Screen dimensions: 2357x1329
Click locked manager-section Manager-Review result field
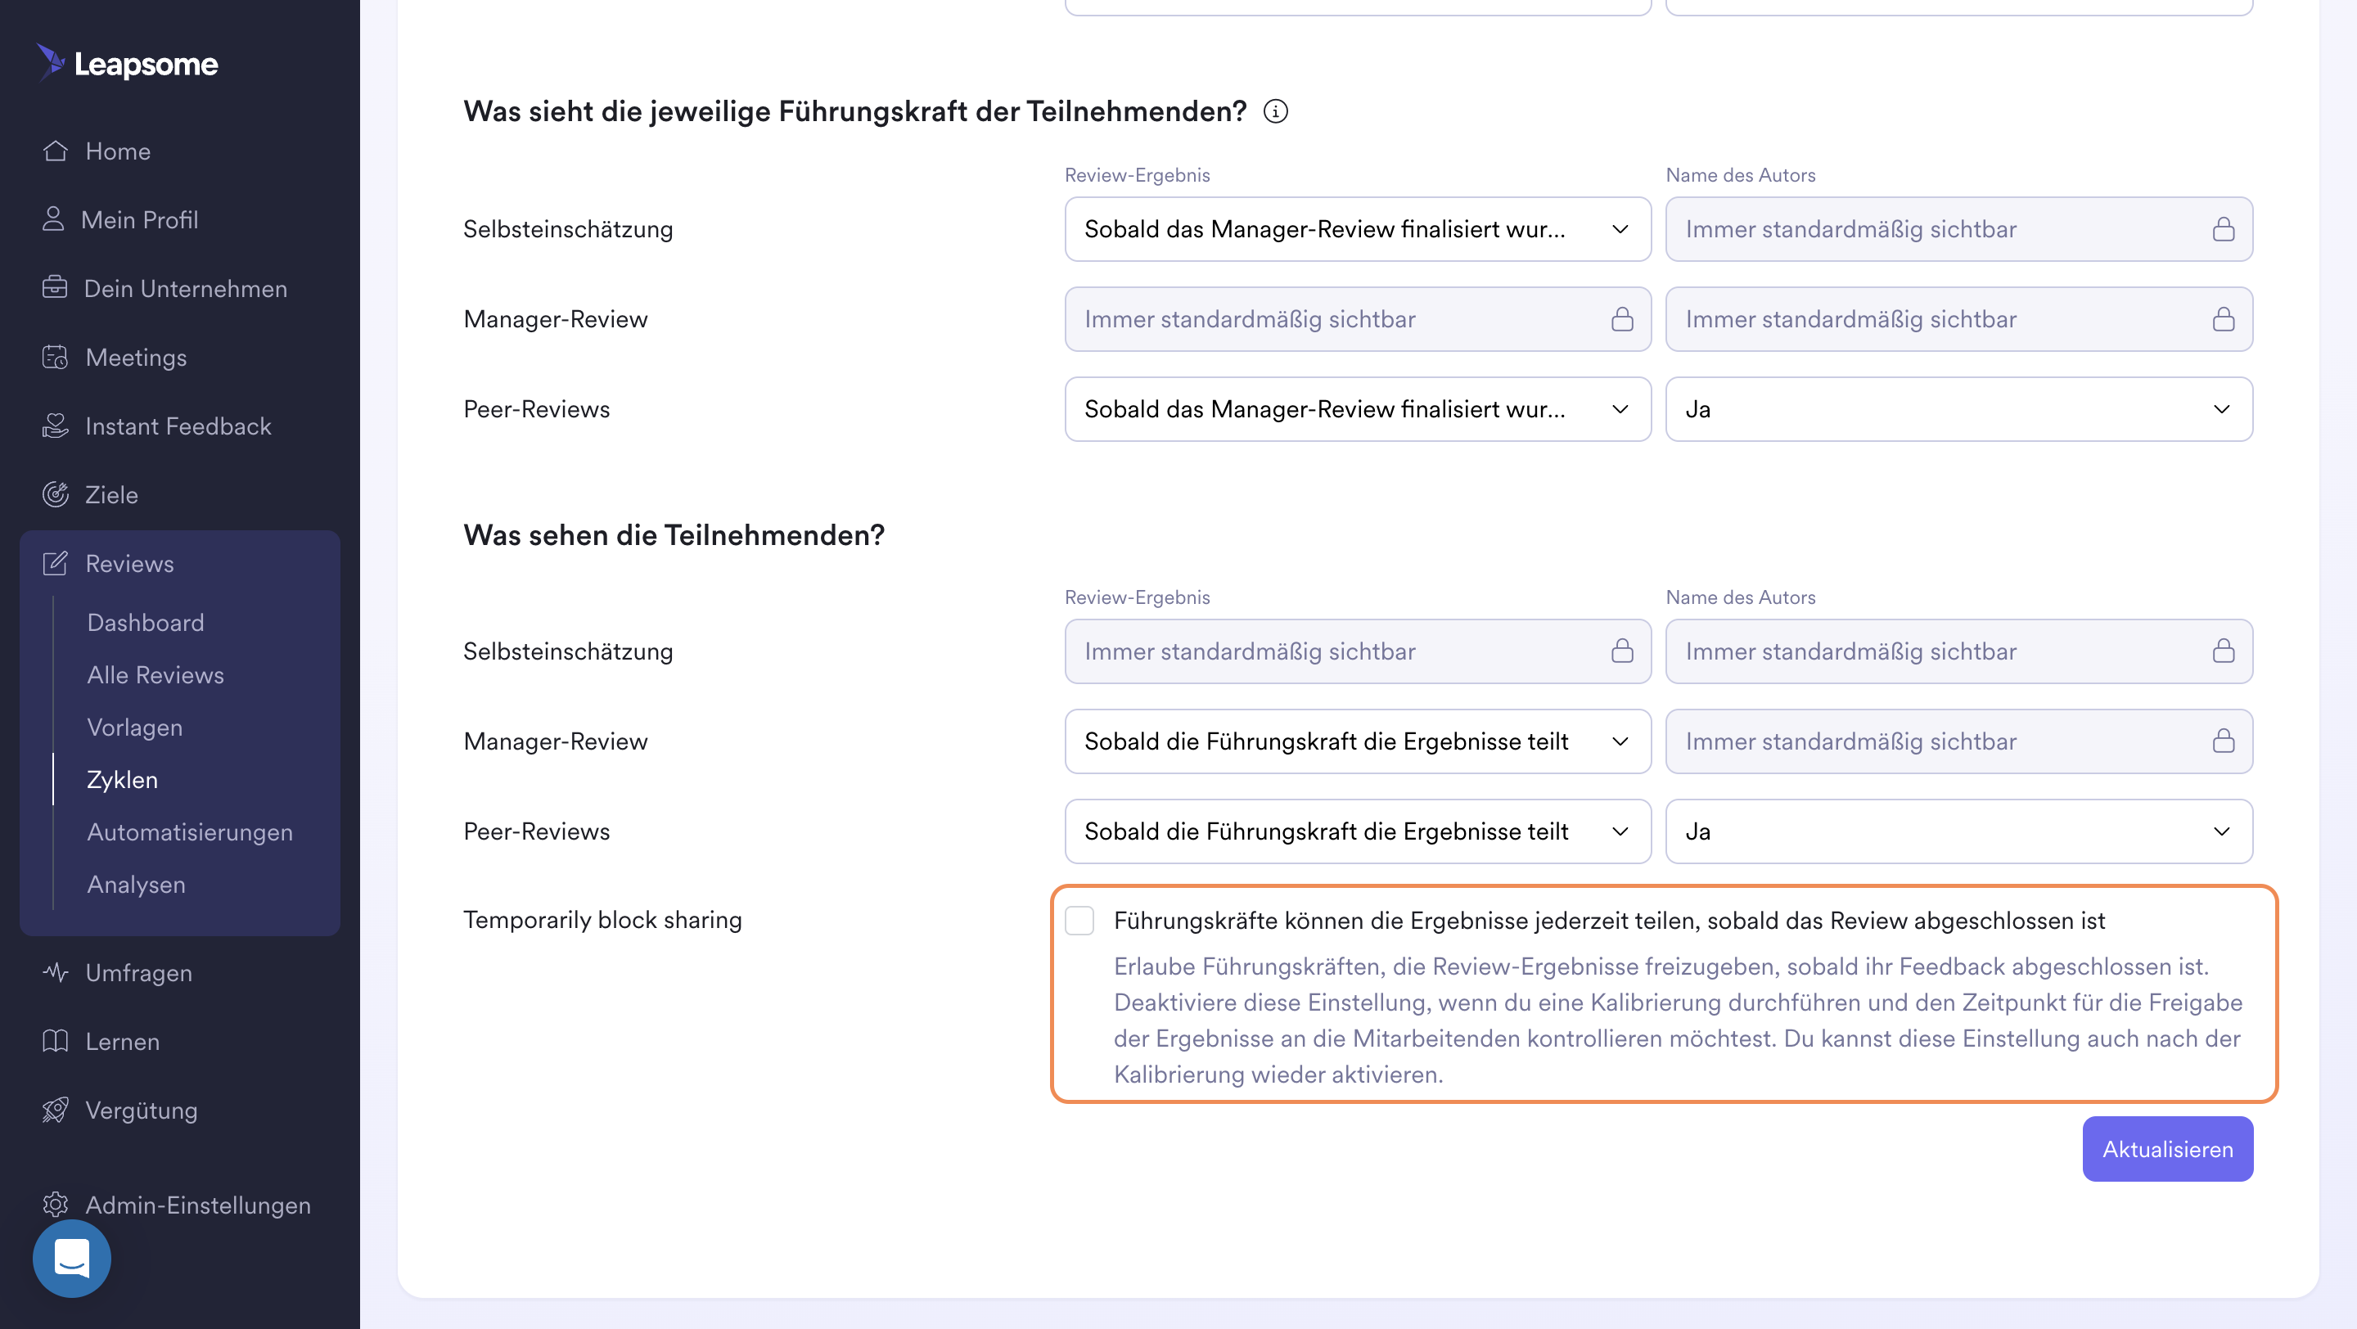tap(1358, 319)
